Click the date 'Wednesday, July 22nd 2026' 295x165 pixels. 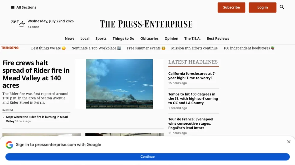50,21
